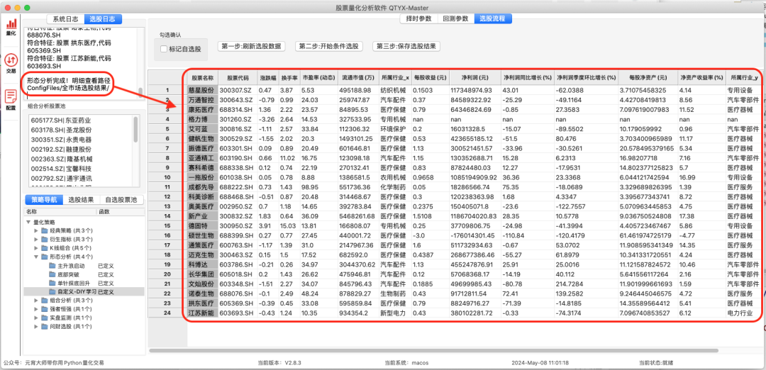Click the 流通市值 (万) column header
Viewport: 766px width, 370px height.
(x=358, y=77)
